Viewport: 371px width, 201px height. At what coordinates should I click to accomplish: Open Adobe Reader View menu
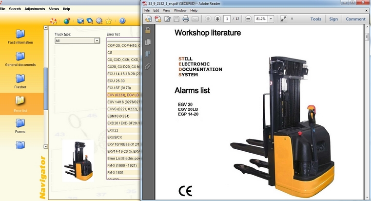pos(166,10)
